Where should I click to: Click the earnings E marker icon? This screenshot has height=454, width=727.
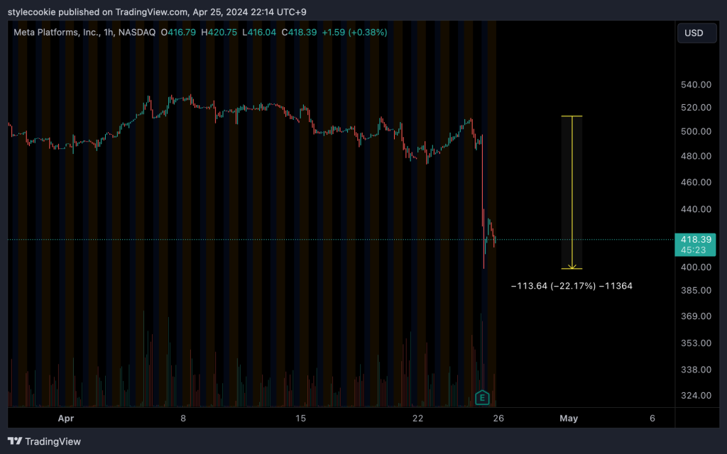pyautogui.click(x=483, y=397)
